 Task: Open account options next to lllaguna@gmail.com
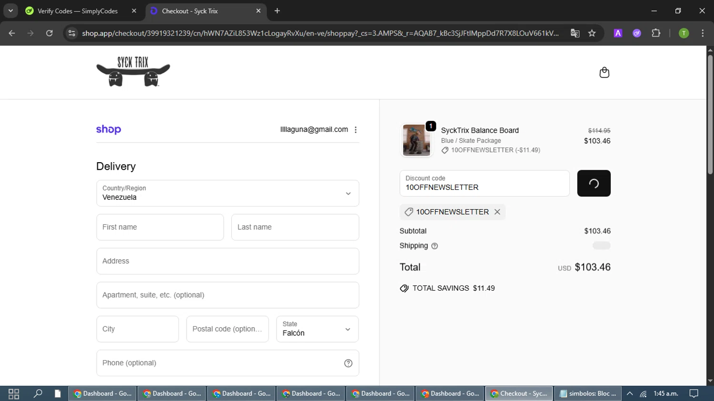(356, 129)
